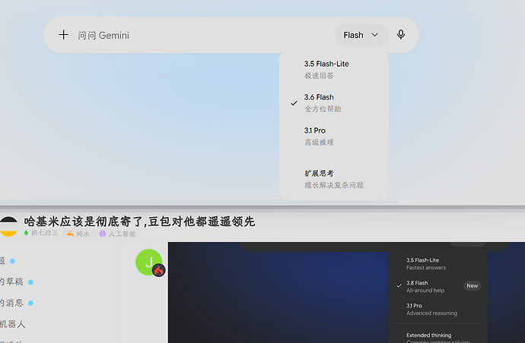
Task: Click the microphone voice input icon
Action: (401, 35)
